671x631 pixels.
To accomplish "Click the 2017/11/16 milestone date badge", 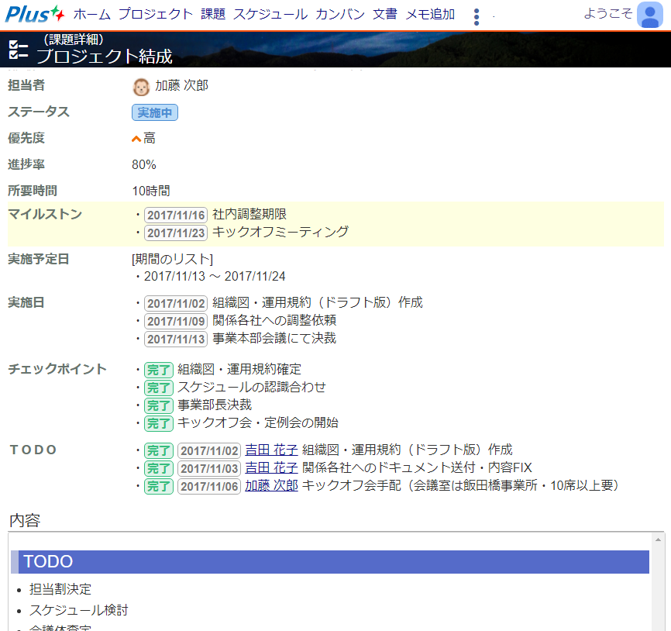I will (176, 215).
